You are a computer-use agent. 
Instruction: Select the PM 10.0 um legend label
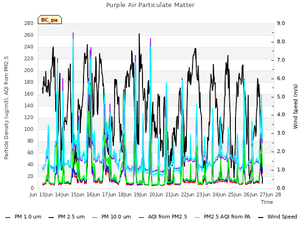click(116, 217)
